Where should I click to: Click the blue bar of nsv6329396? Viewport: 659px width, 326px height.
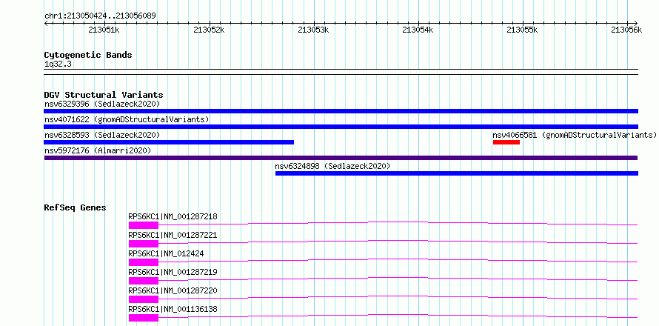pos(341,111)
